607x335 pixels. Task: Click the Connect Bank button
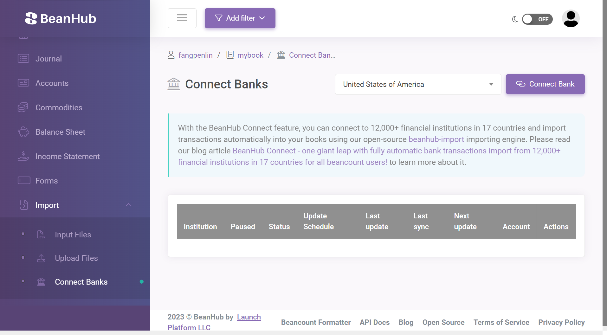[545, 84]
